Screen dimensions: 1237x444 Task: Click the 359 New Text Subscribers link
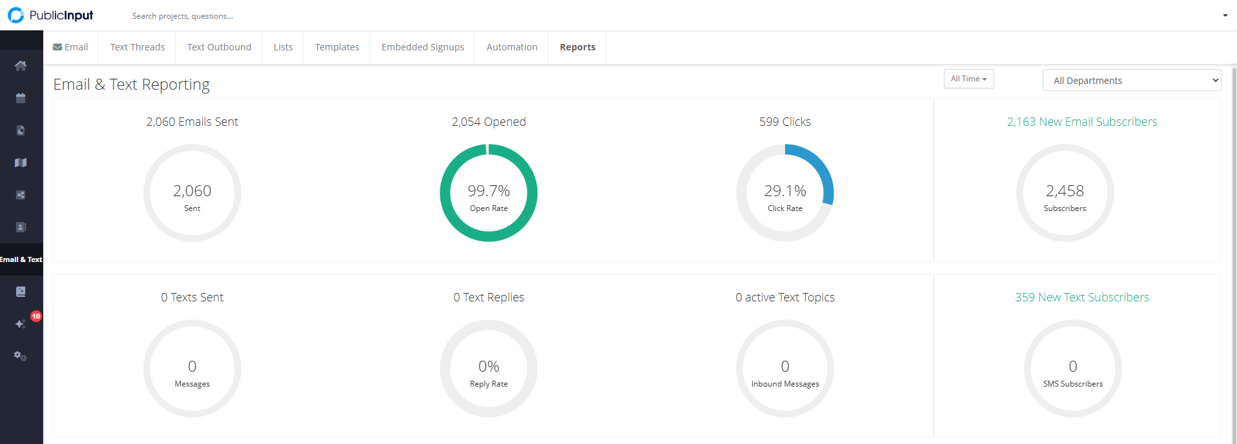pyautogui.click(x=1081, y=298)
